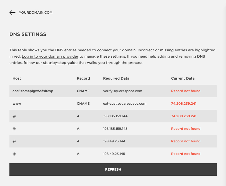Click required IP 198.49.23.144

114,141
